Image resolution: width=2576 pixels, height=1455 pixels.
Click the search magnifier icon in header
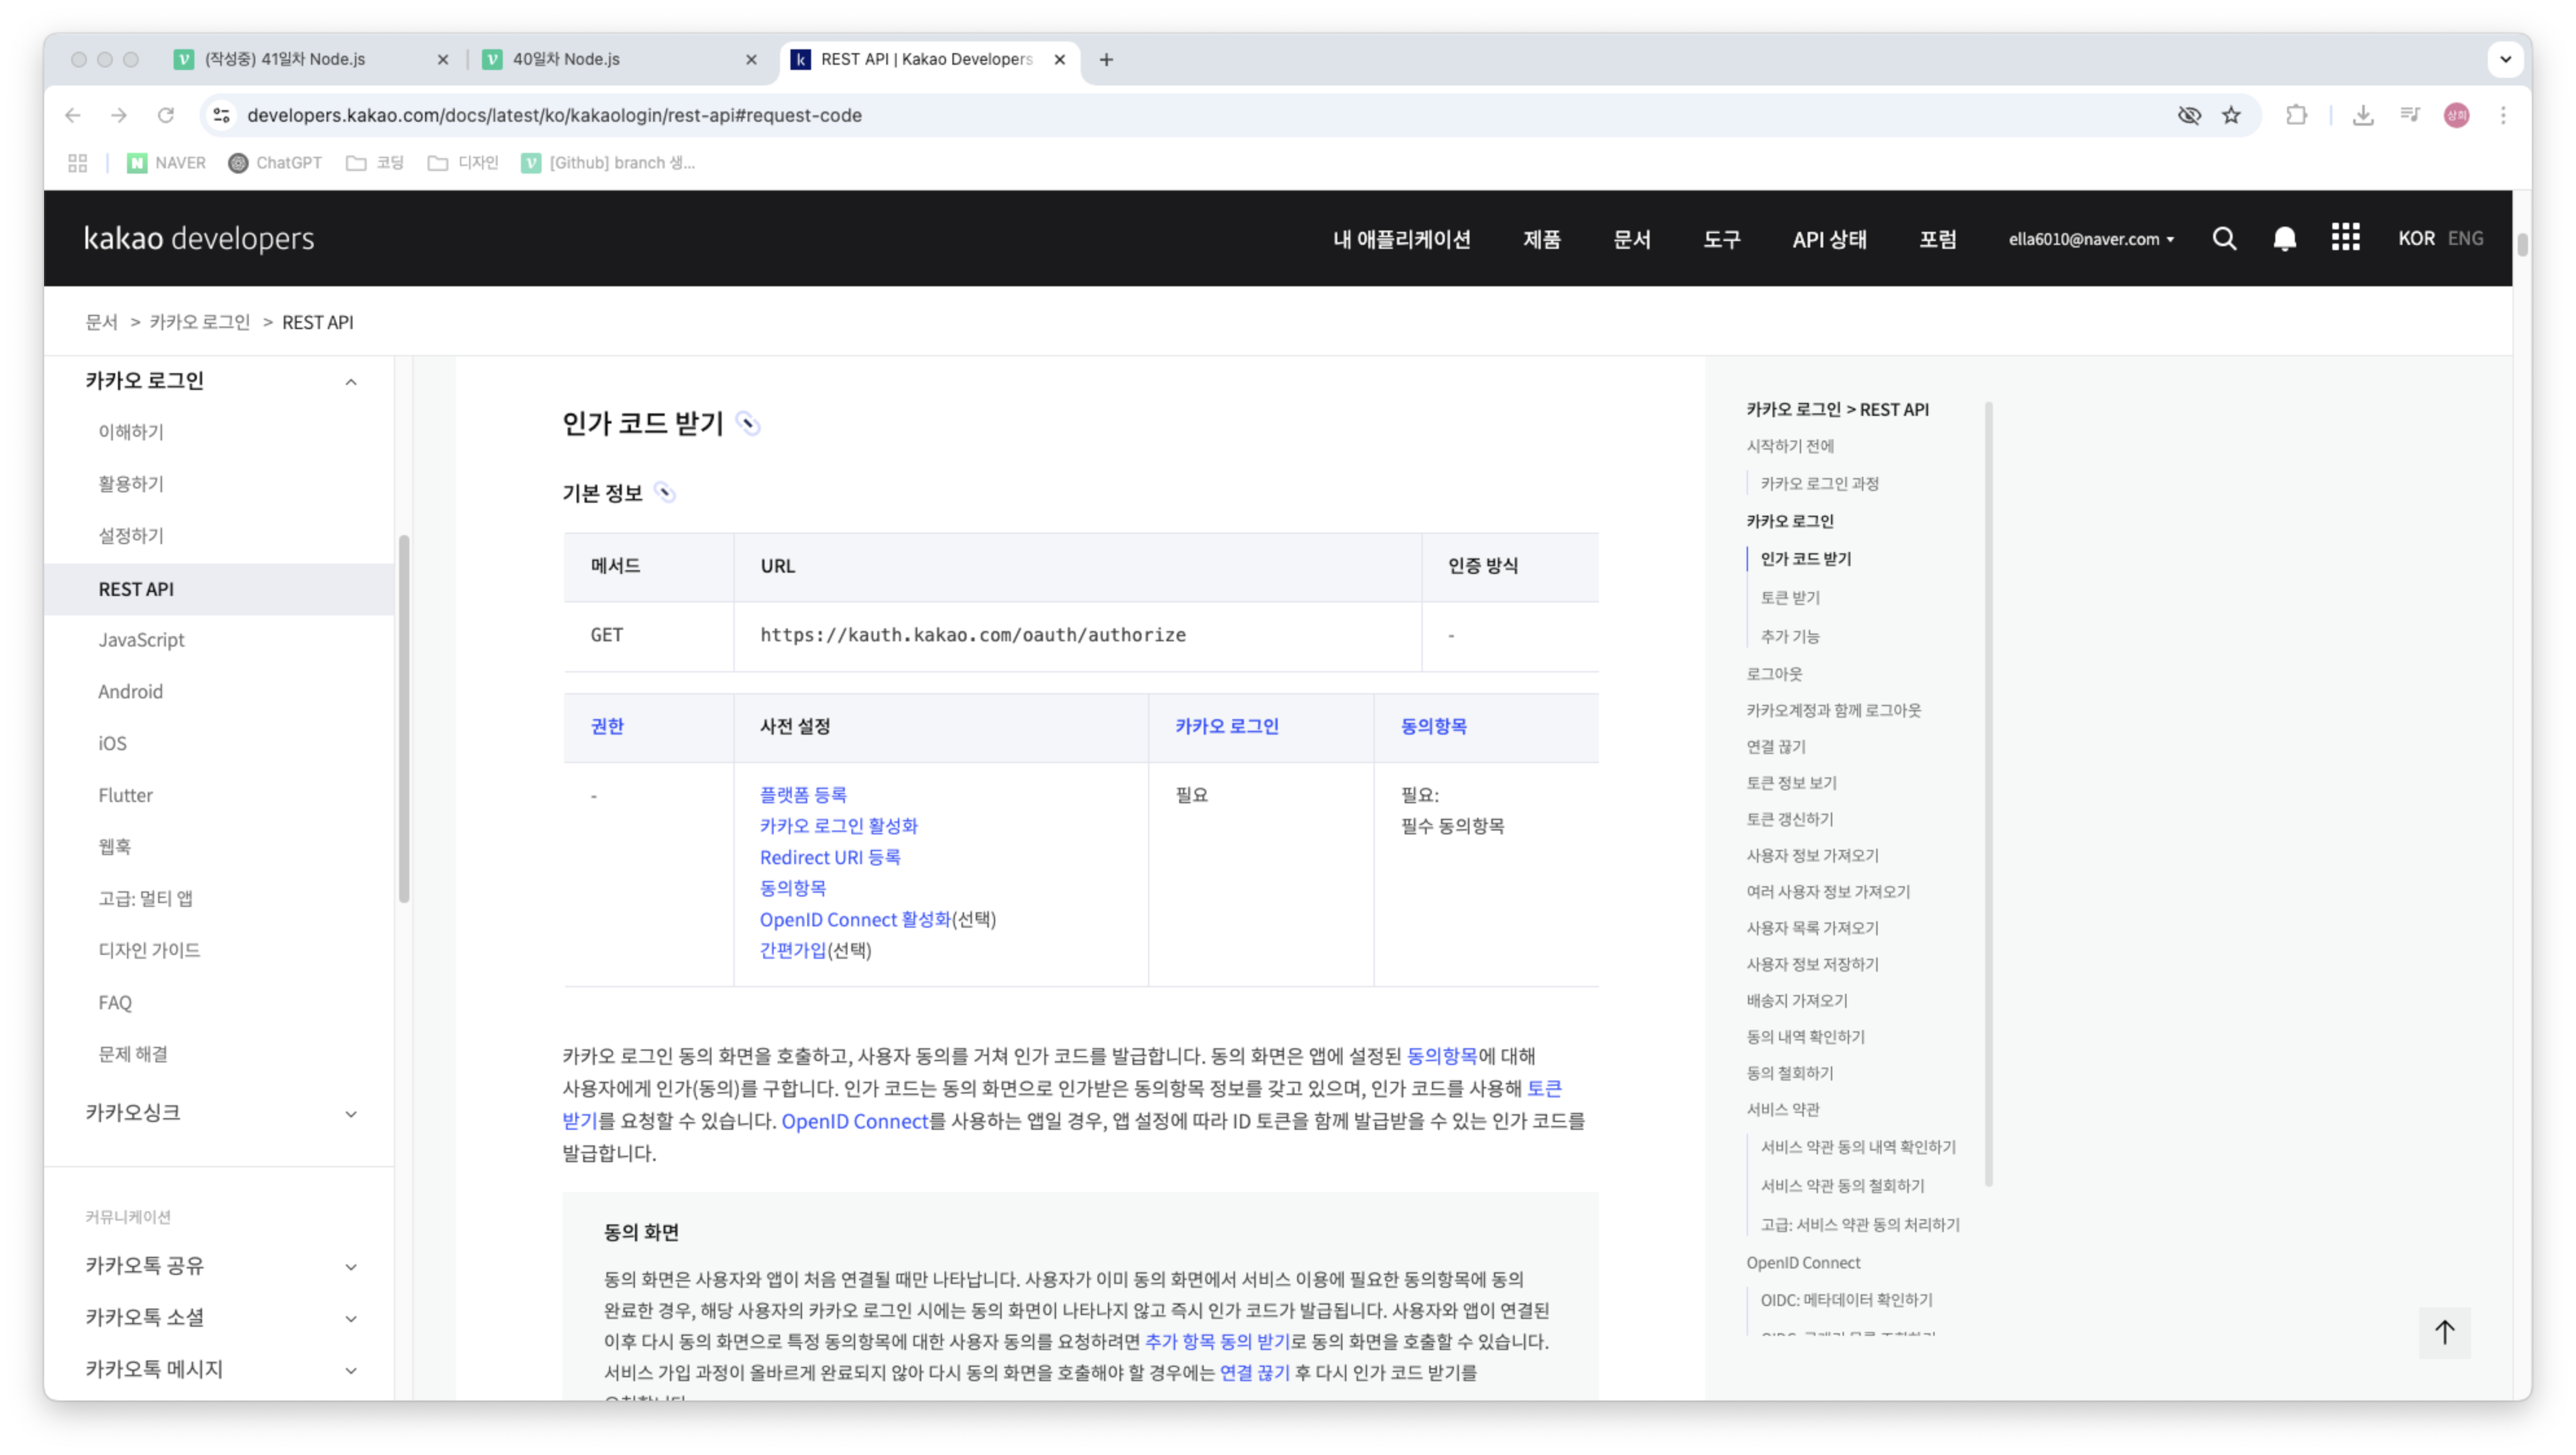coord(2224,238)
